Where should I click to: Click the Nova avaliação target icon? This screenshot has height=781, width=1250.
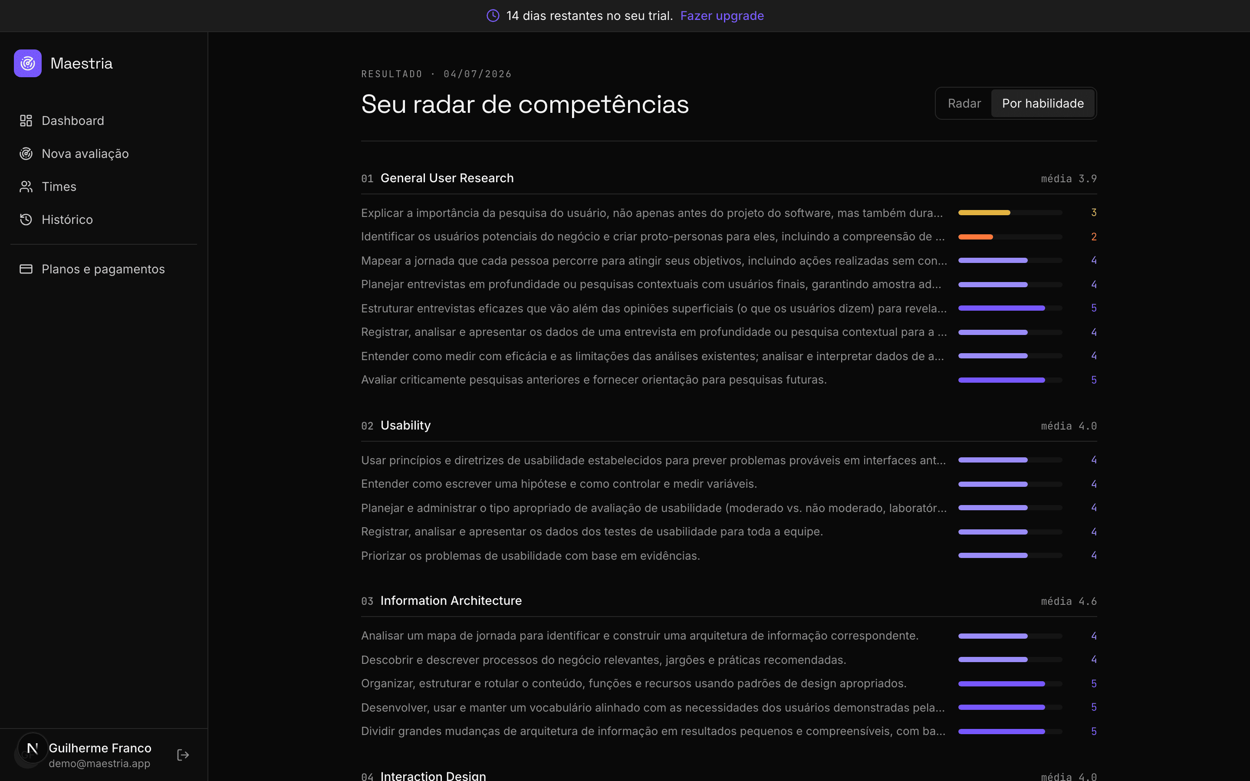[26, 154]
